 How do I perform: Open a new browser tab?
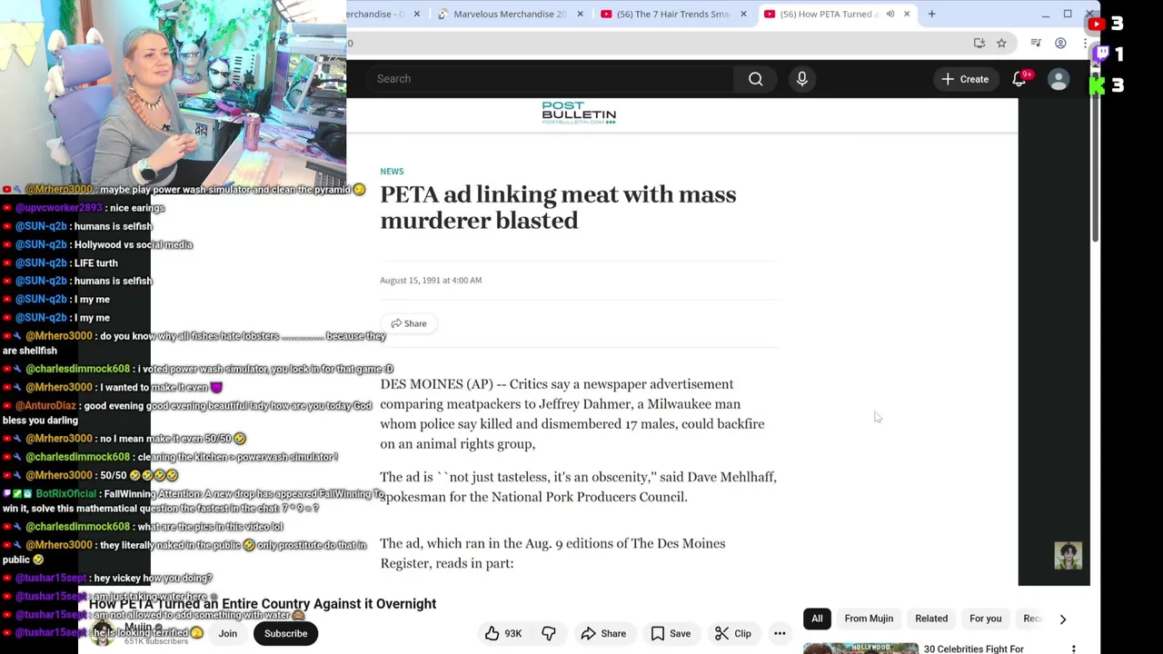[931, 14]
